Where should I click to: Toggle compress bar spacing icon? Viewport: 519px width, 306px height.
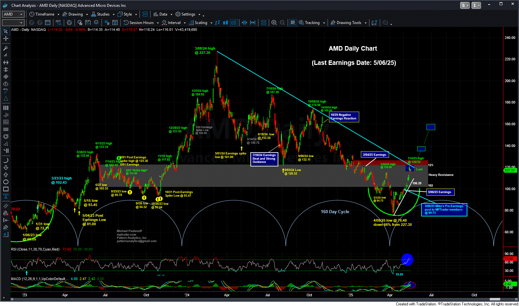245,23
